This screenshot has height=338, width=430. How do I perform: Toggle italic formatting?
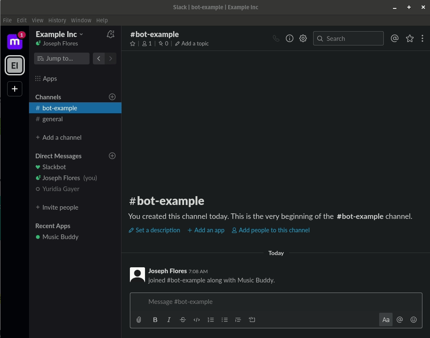[169, 319]
